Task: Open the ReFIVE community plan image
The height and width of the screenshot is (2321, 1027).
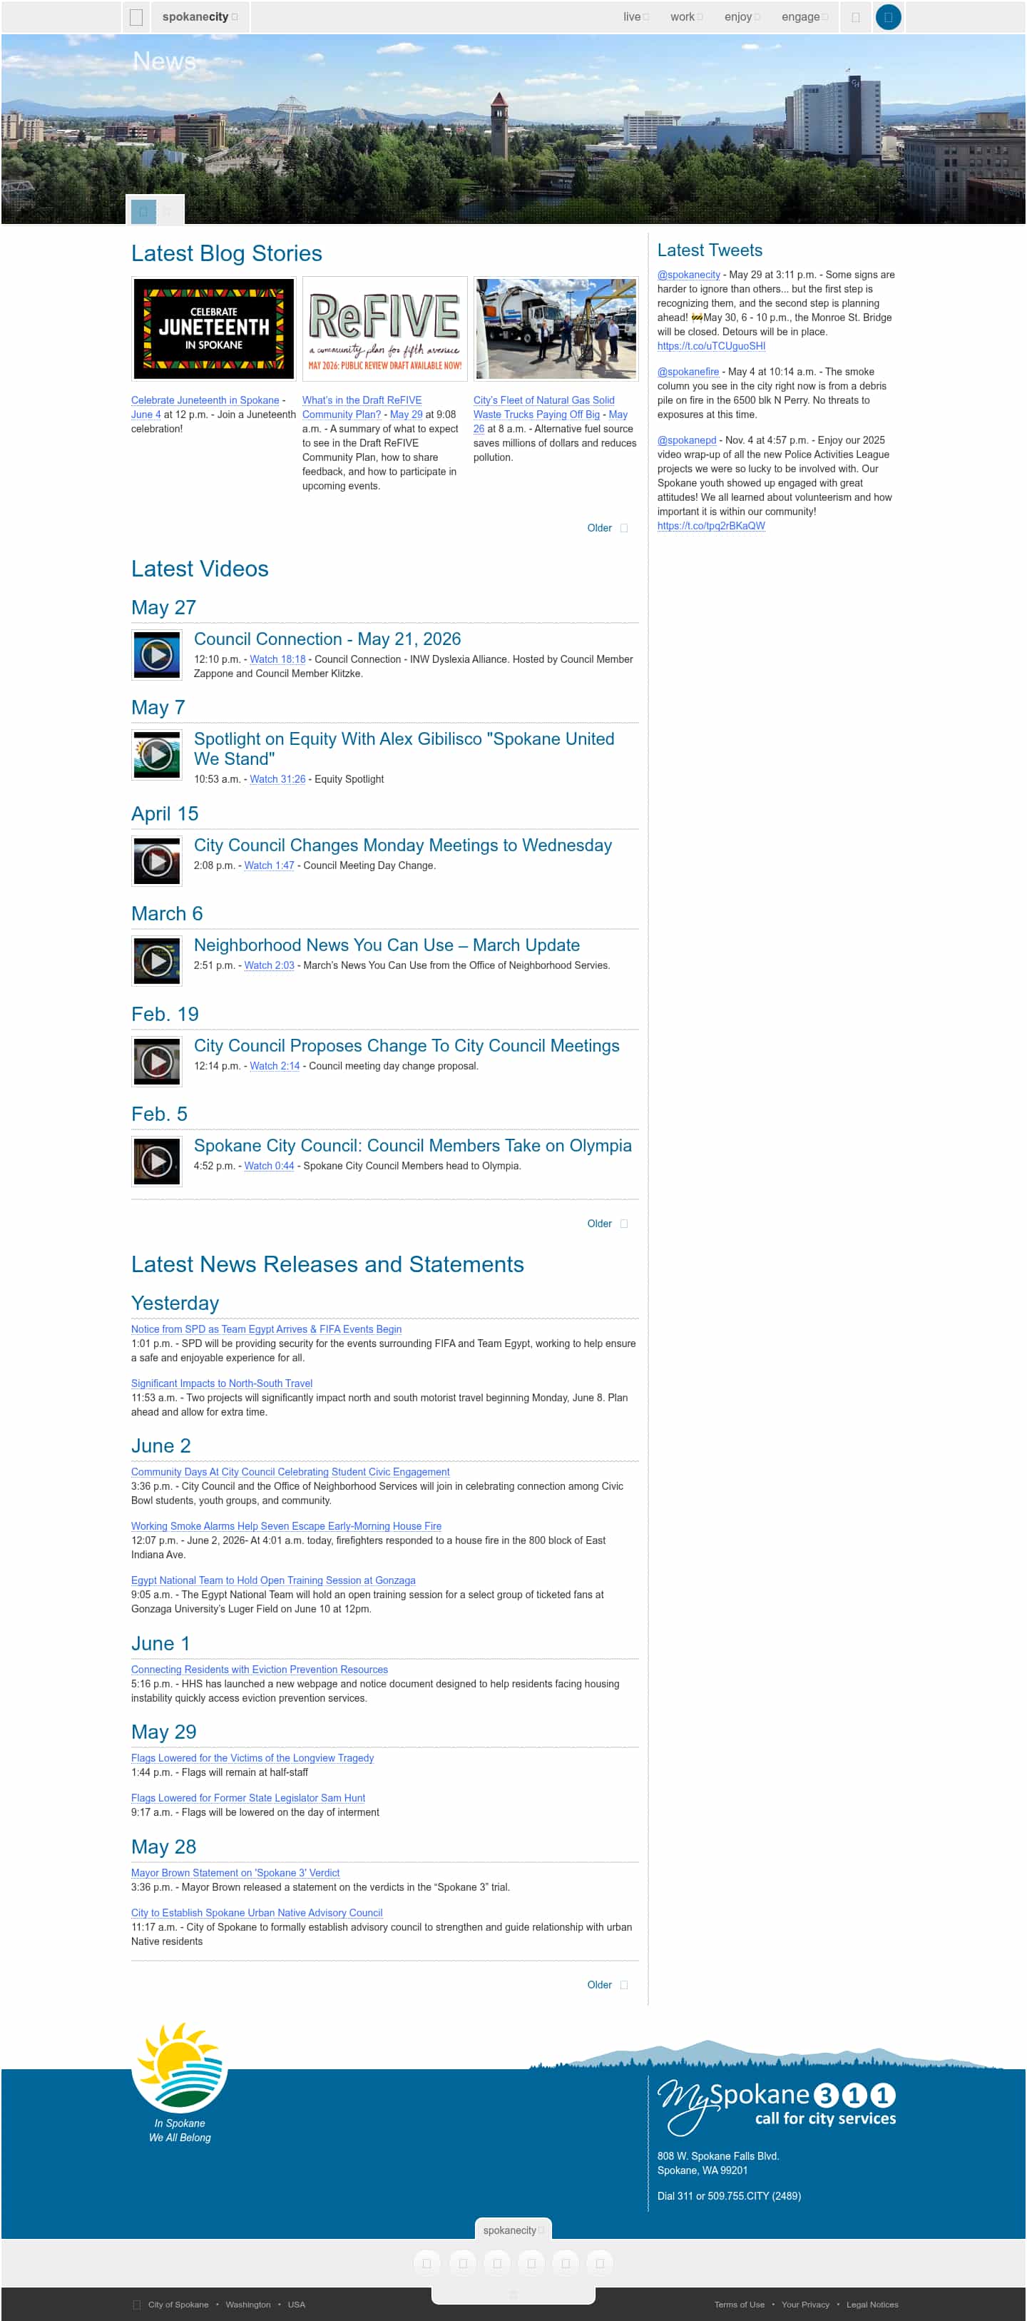Action: 384,329
